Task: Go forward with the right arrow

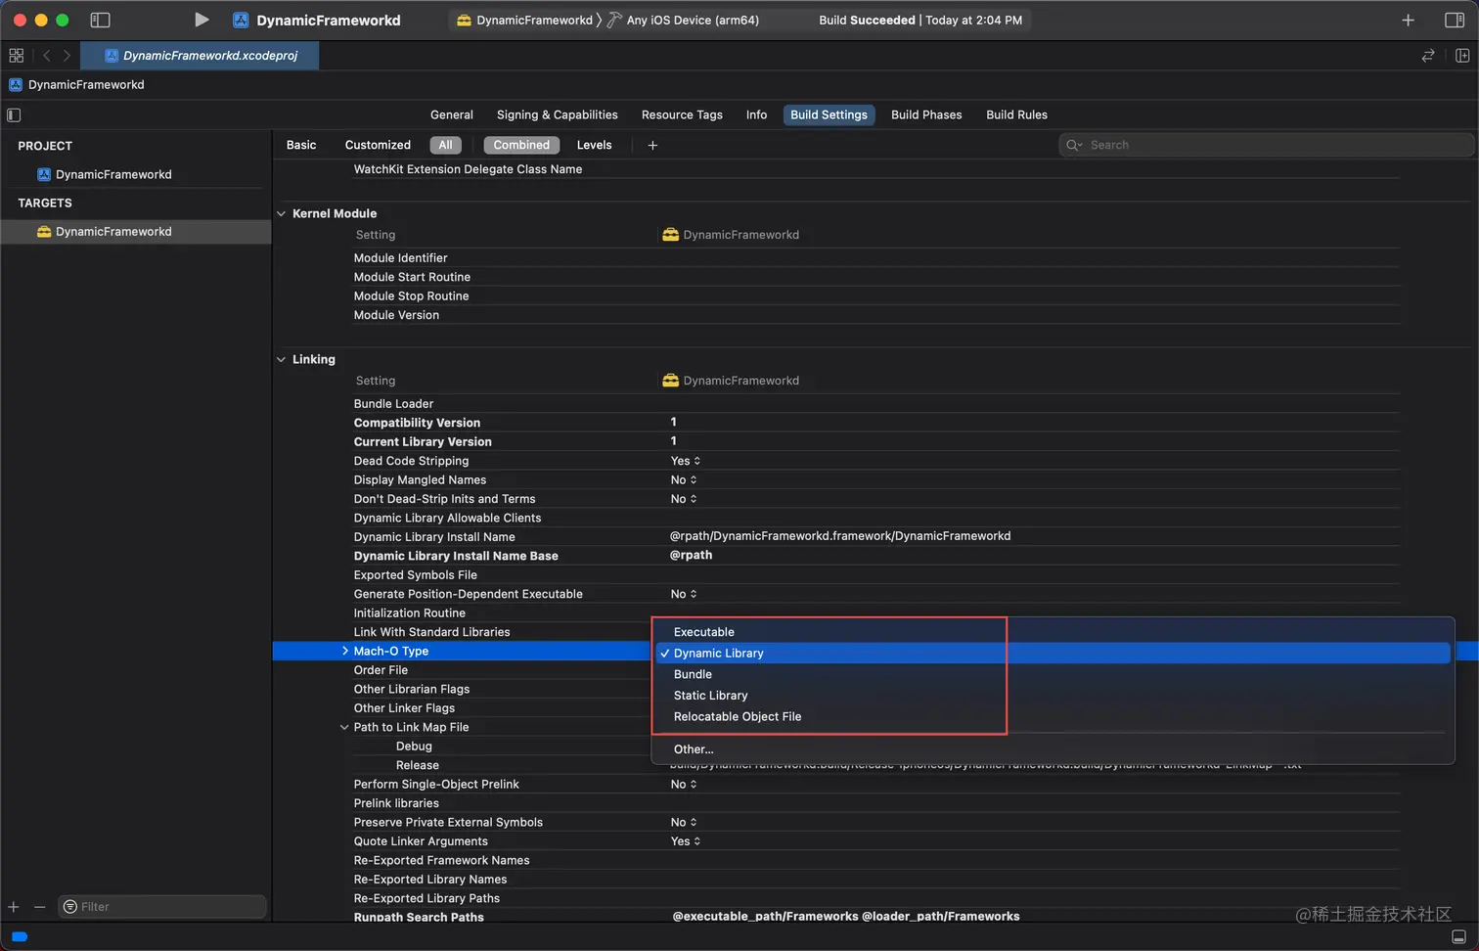Action: tap(67, 56)
